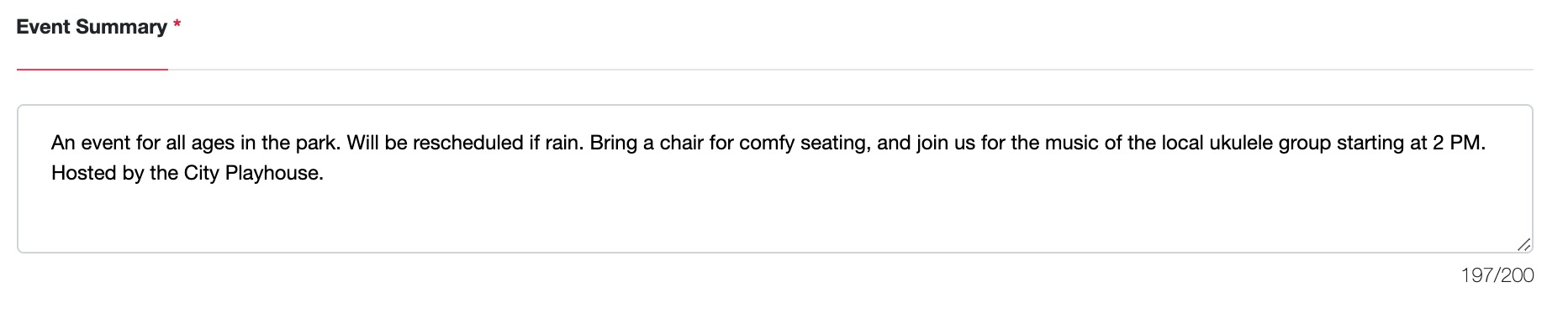
Task: Click the word 'comfy' in the text
Action: (763, 144)
